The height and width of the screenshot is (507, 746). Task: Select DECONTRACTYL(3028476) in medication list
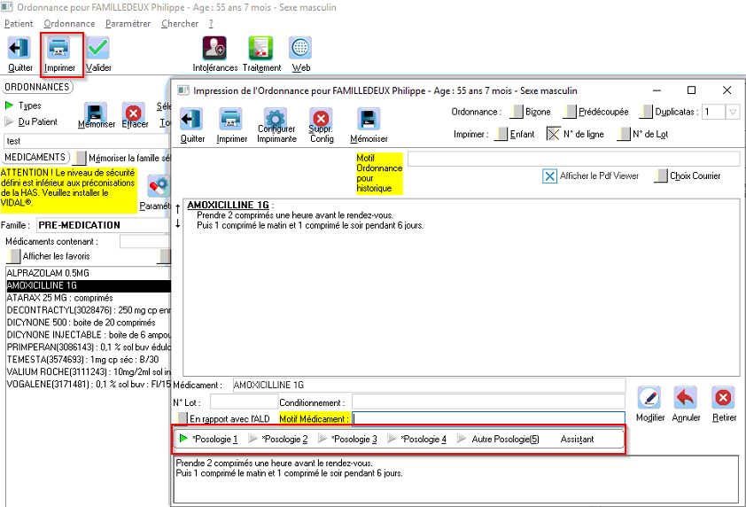pyautogui.click(x=89, y=310)
